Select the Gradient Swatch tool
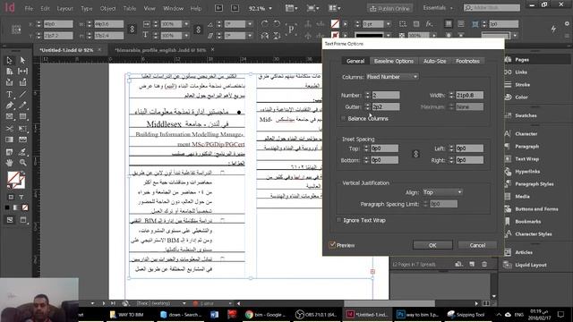Image resolution: width=573 pixels, height=322 pixels. click(10, 140)
